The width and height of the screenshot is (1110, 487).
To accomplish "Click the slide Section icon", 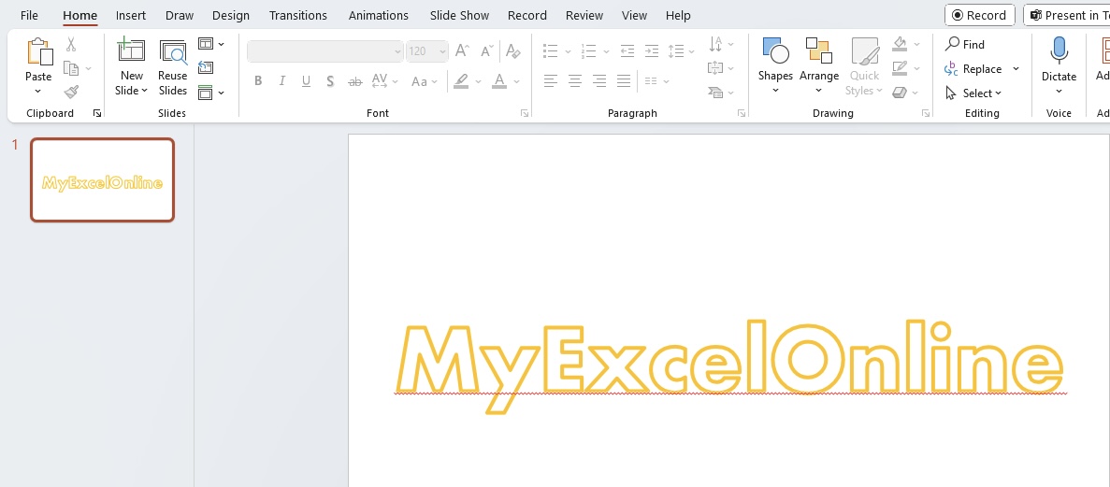I will (206, 92).
